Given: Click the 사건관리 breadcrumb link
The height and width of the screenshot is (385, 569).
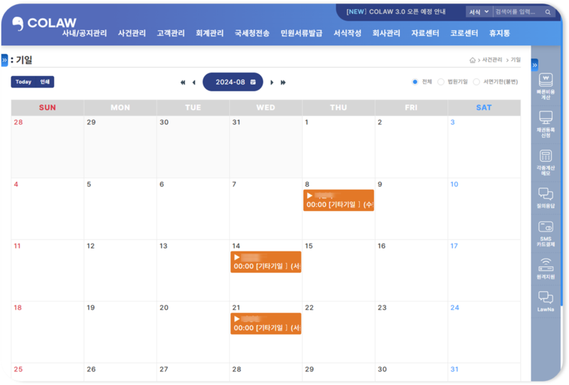Looking at the screenshot, I should pyautogui.click(x=492, y=60).
